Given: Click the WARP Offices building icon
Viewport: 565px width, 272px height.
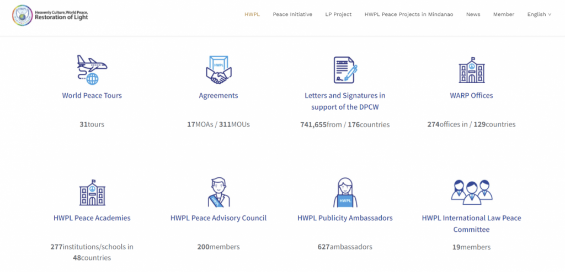Looking at the screenshot, I should [x=471, y=70].
